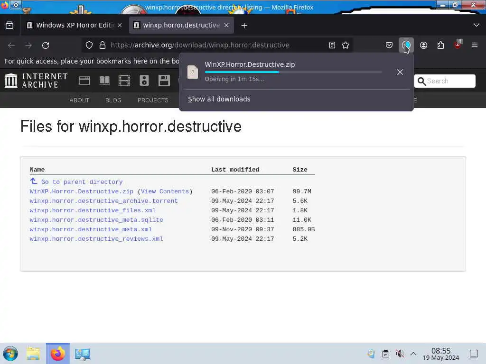
Task: Open BLOG in archive navigation
Action: [113, 100]
